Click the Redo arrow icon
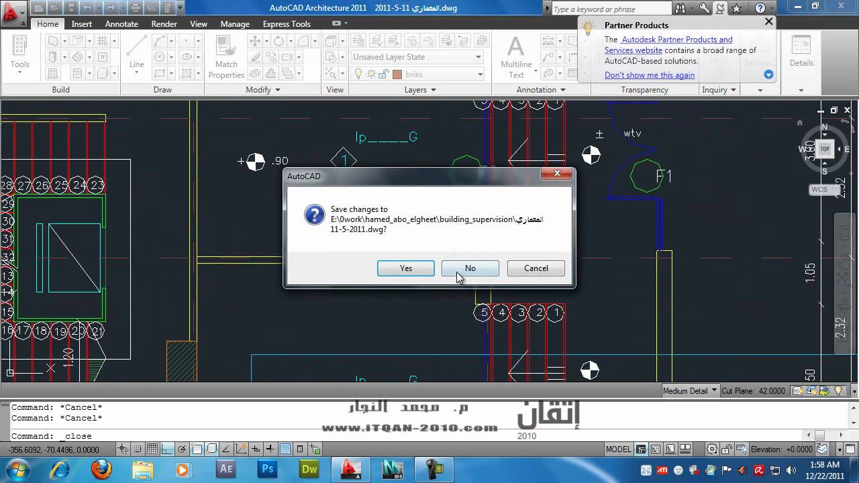859x483 pixels. point(110,8)
